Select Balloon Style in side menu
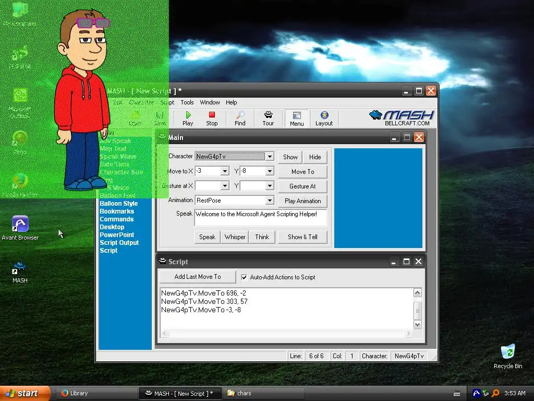The width and height of the screenshot is (534, 401). (x=118, y=204)
